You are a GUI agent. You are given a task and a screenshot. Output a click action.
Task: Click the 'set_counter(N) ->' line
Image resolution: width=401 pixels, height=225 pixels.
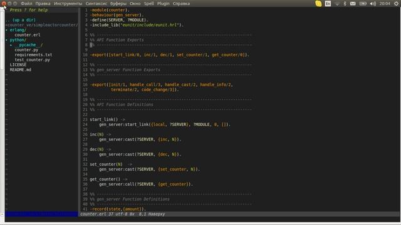(x=111, y=164)
